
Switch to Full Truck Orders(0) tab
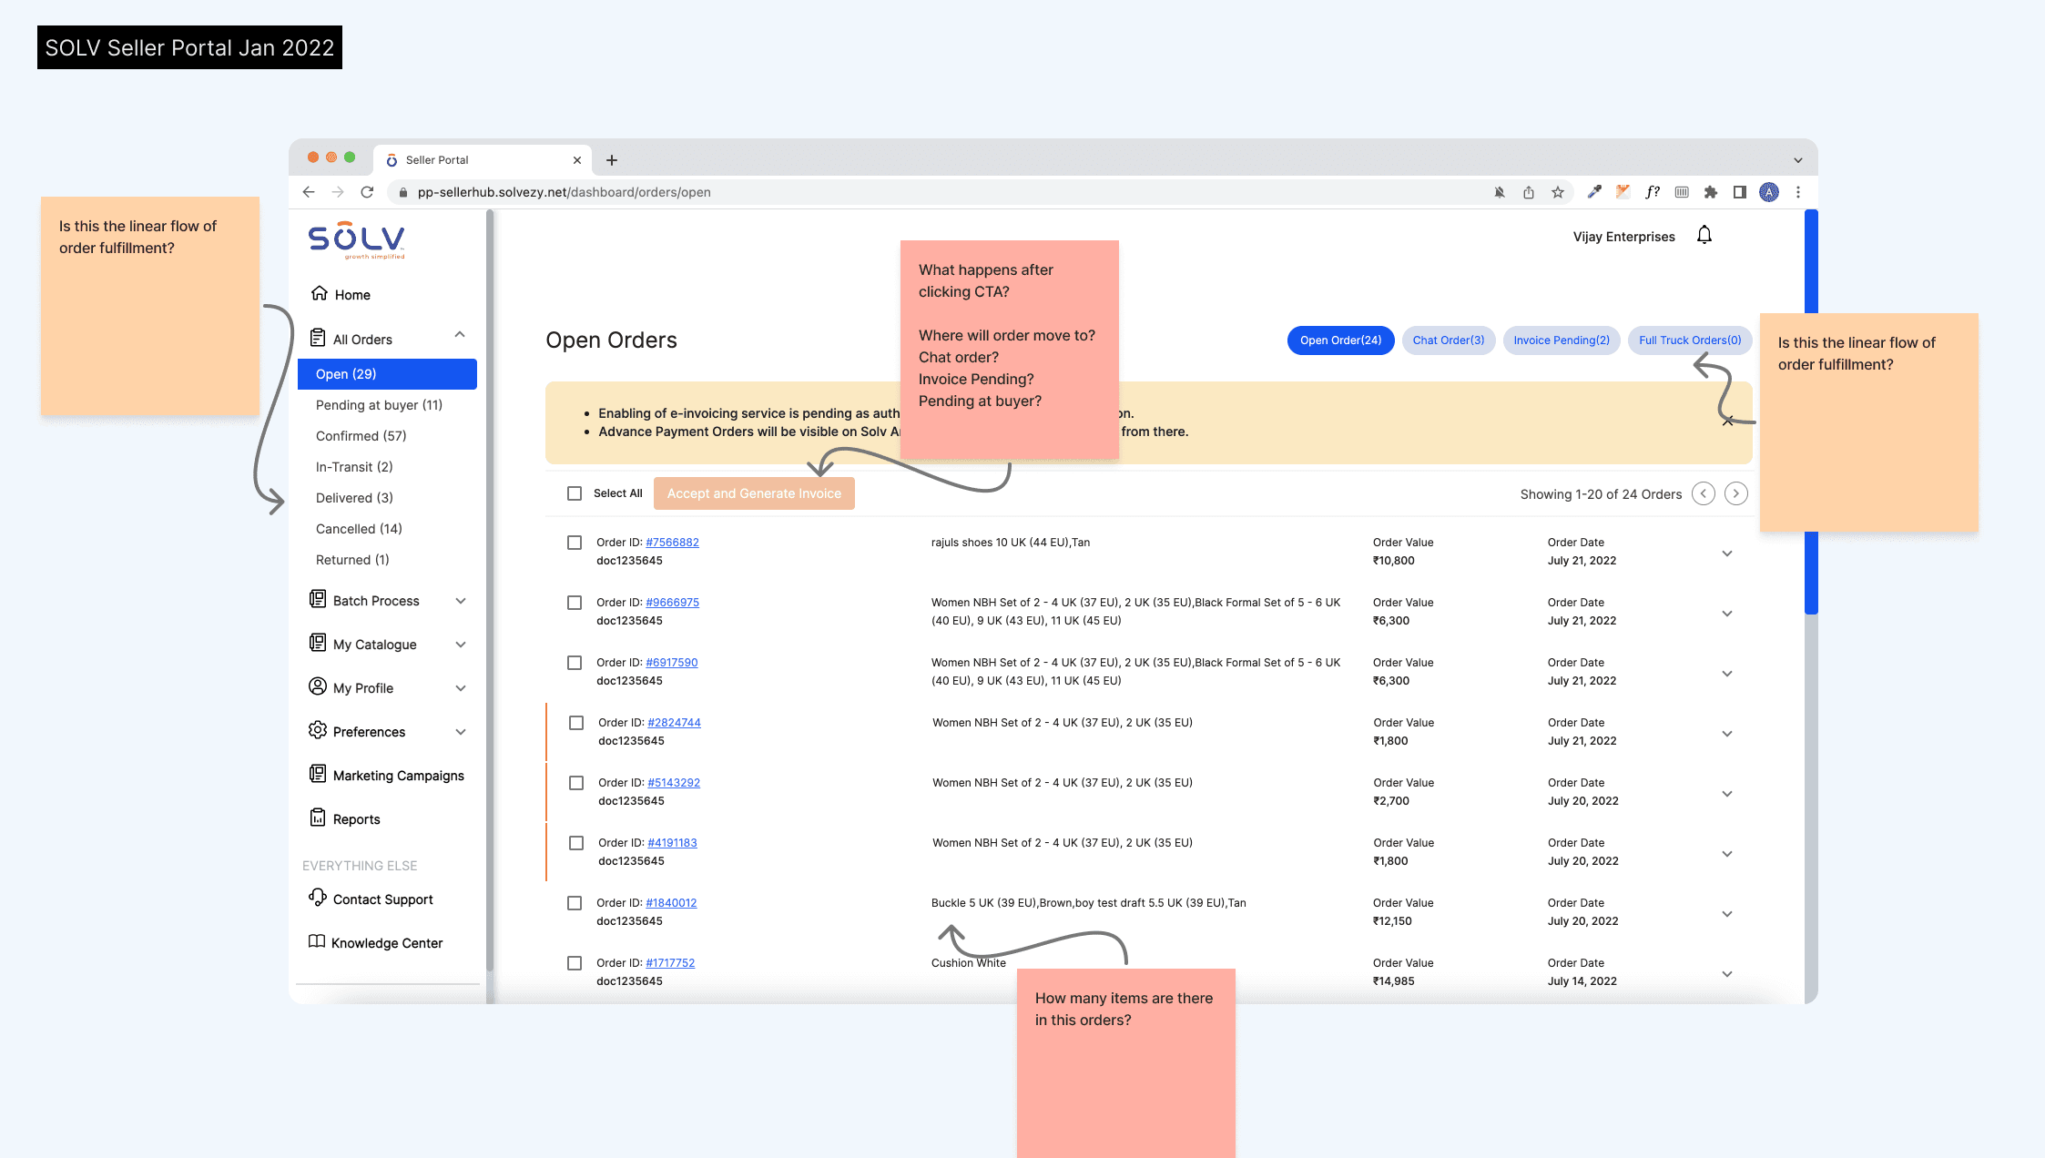coord(1690,340)
